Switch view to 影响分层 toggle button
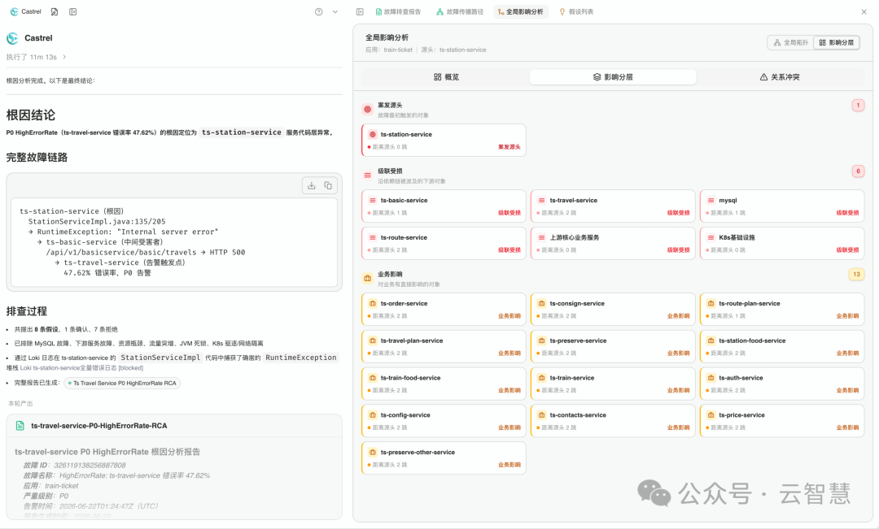Viewport: 879px width, 529px height. [x=837, y=42]
